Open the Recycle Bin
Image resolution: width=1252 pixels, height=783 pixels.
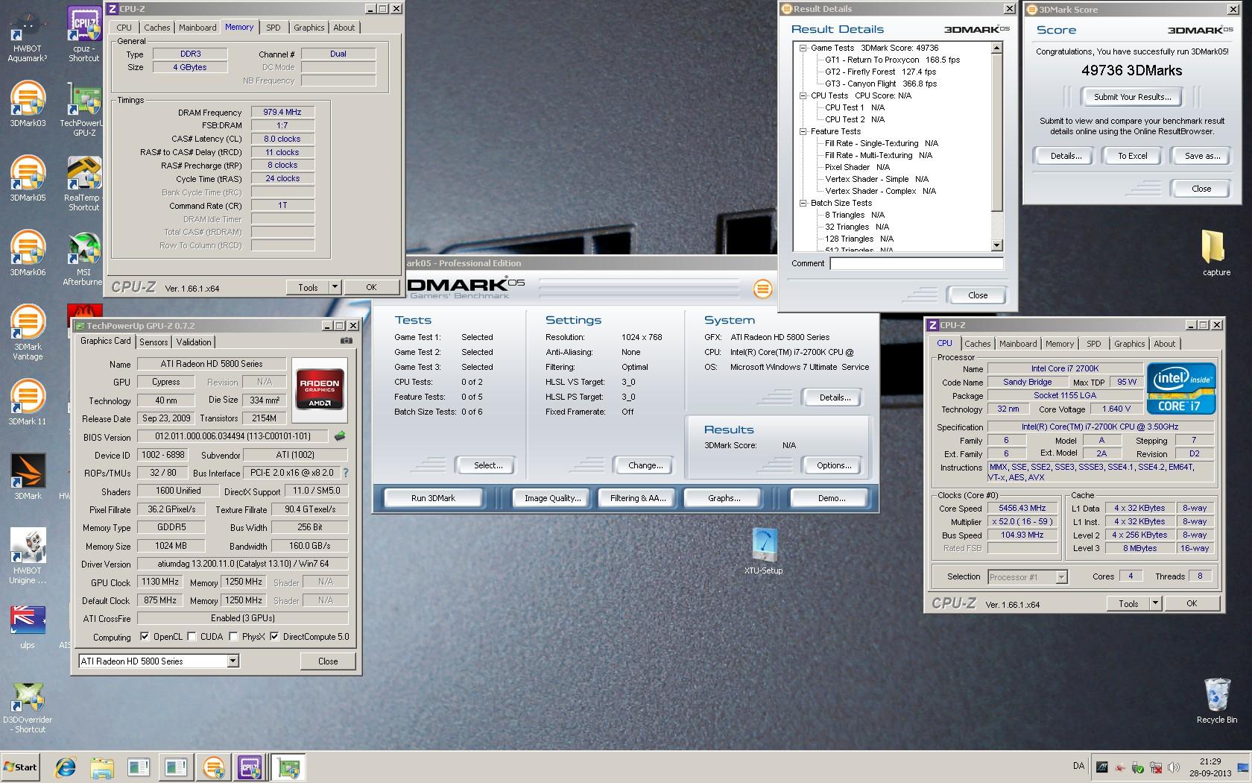point(1216,701)
